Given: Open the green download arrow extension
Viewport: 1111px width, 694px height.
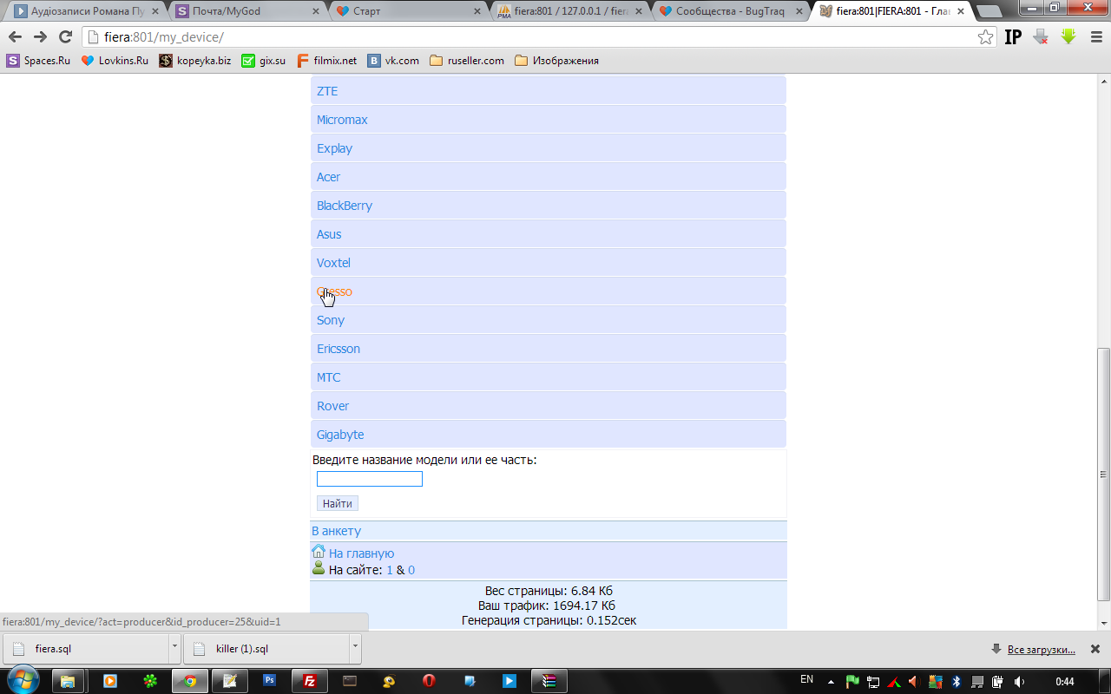Looking at the screenshot, I should click(x=1068, y=37).
